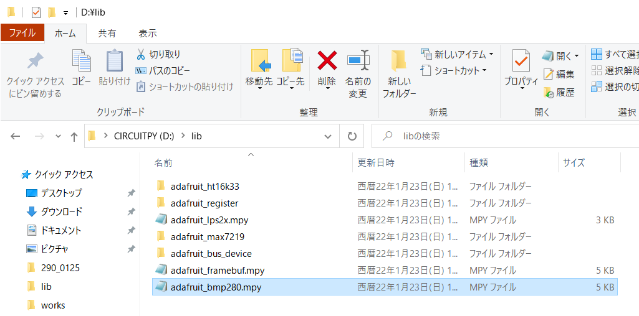Click the Back navigation arrow
639x316 pixels.
tap(16, 136)
